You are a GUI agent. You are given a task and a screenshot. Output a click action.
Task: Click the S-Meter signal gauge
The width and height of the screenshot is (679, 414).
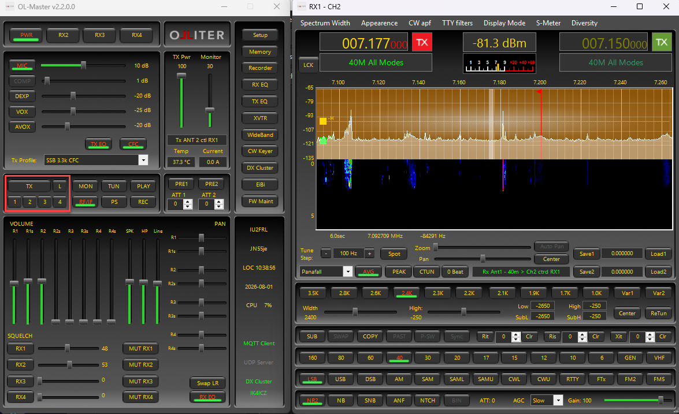[x=499, y=63]
